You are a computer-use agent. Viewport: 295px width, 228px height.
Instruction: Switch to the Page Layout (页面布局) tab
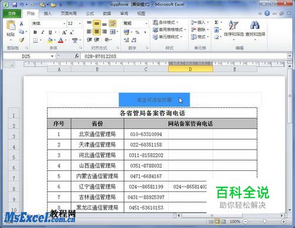68,14
